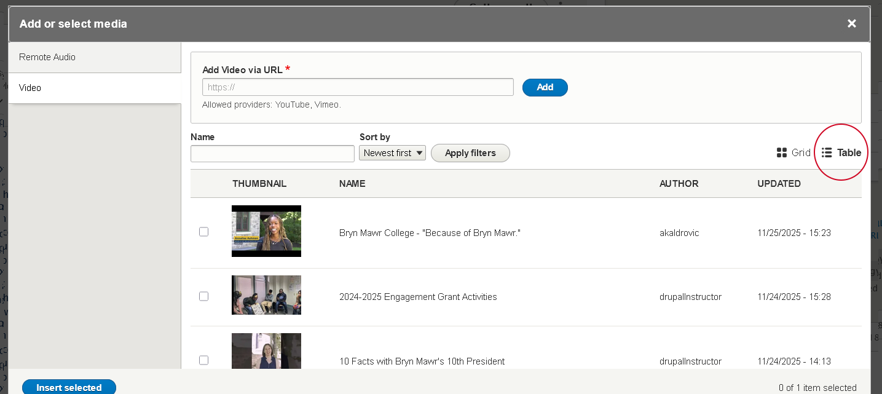Select 2024-2025 Engagement Grant Activities checkbox

click(204, 296)
